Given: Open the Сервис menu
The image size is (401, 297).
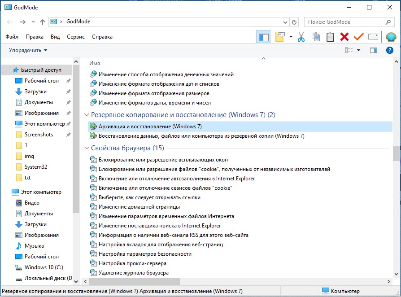Looking at the screenshot, I should pos(76,37).
